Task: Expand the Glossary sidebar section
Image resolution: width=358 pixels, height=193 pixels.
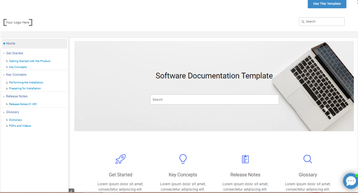Action: (4, 112)
